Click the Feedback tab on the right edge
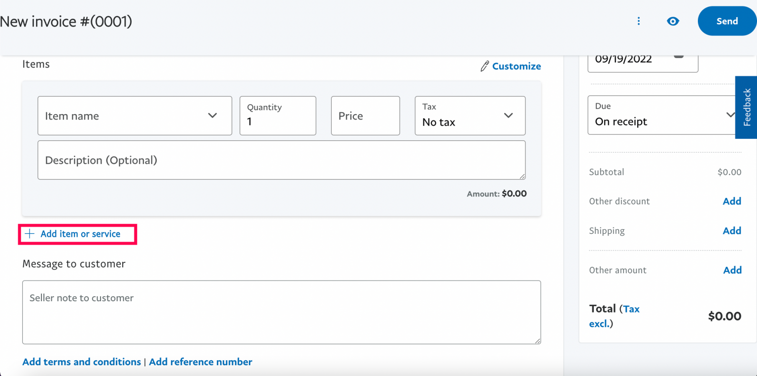 746,107
